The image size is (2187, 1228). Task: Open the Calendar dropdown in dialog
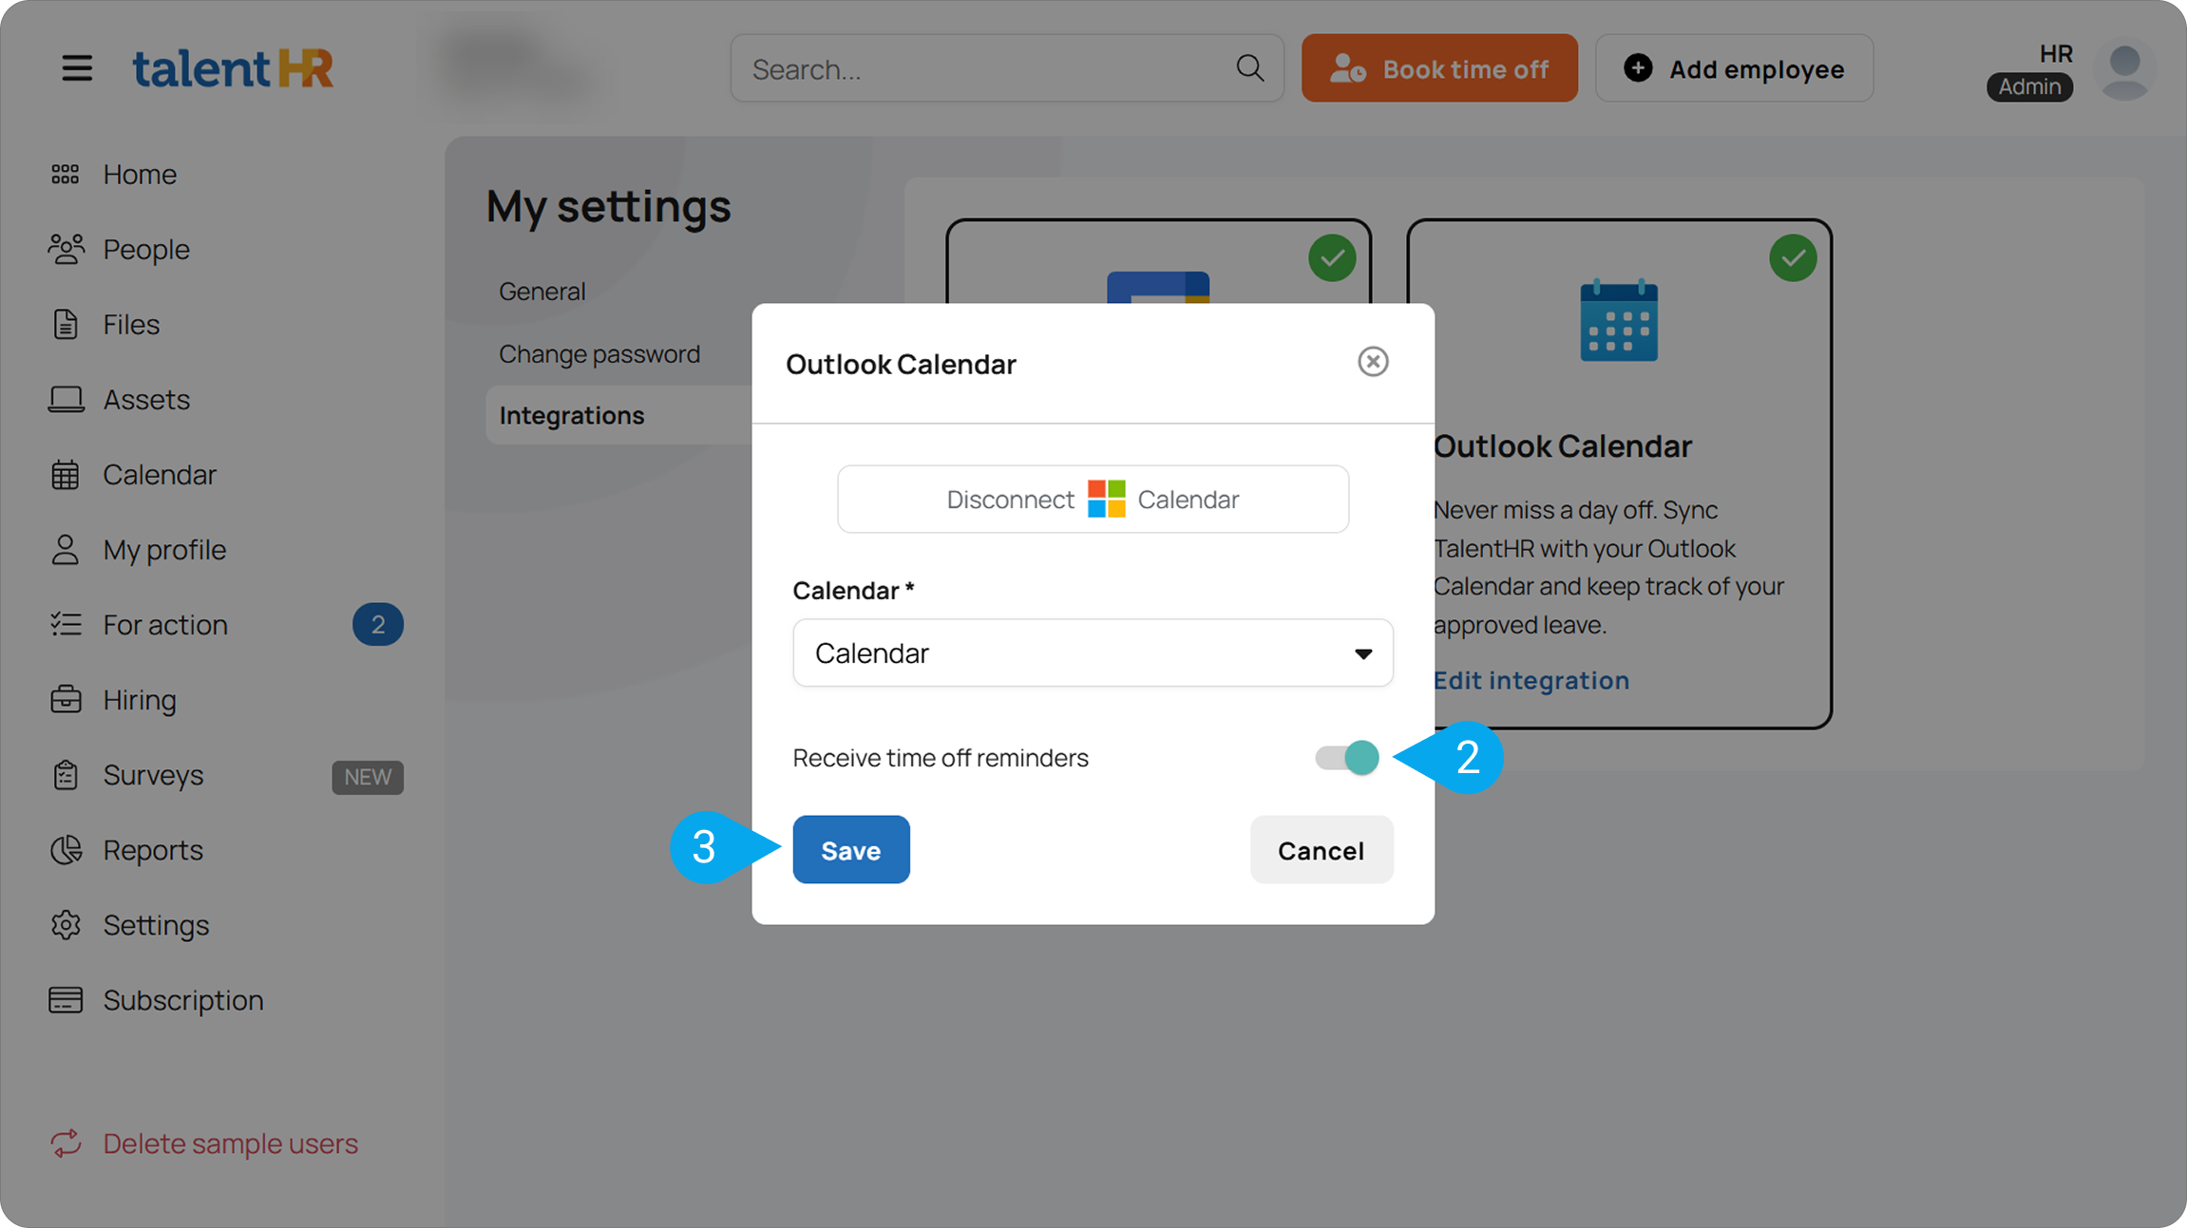1093,652
